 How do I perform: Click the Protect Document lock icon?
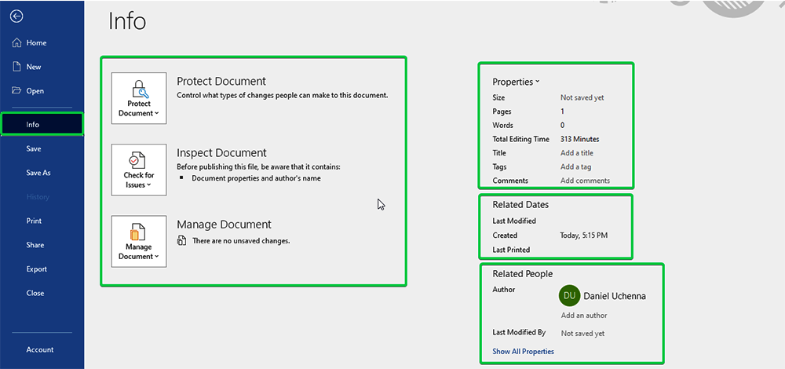139,88
